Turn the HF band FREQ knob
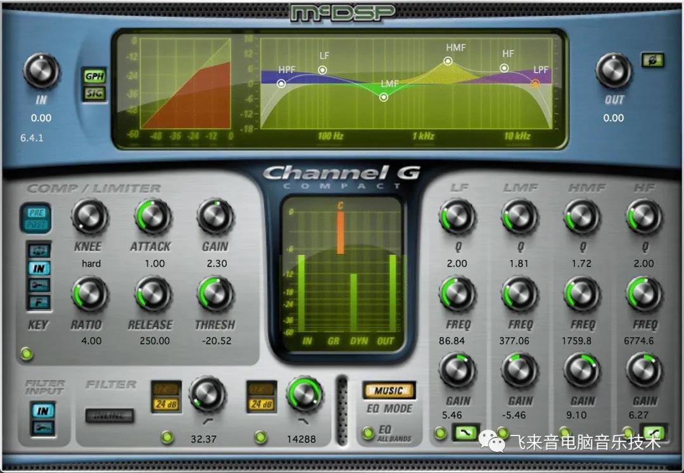 pos(644,294)
